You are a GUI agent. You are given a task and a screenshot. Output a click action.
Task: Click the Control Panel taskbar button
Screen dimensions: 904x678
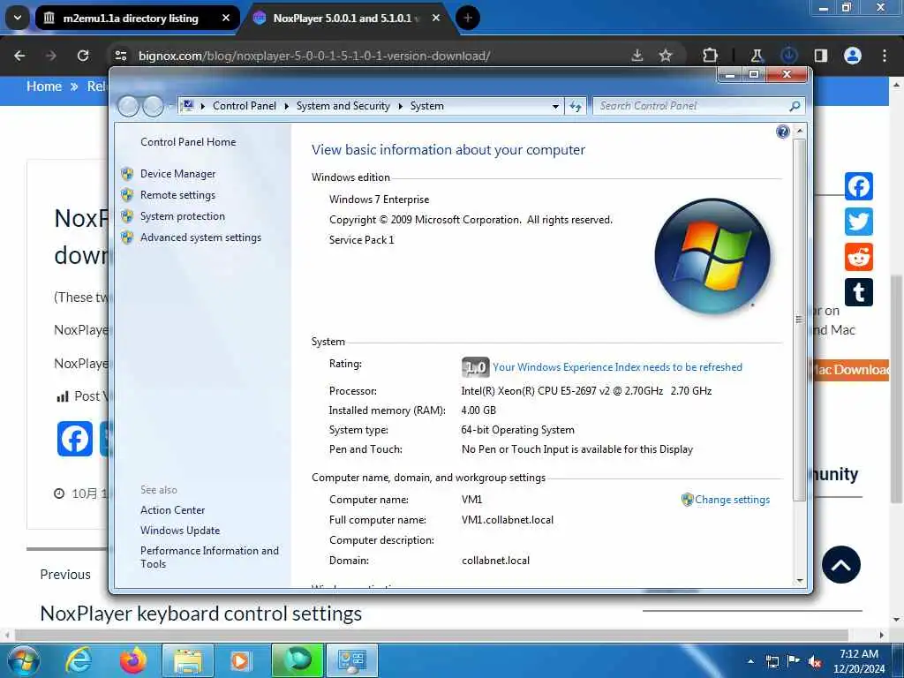(x=352, y=660)
